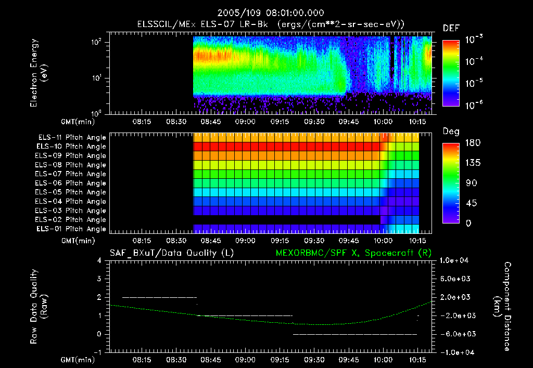Click the 08:45 tick under the bottom panel
Screen dimensions: 533x368
point(210,360)
